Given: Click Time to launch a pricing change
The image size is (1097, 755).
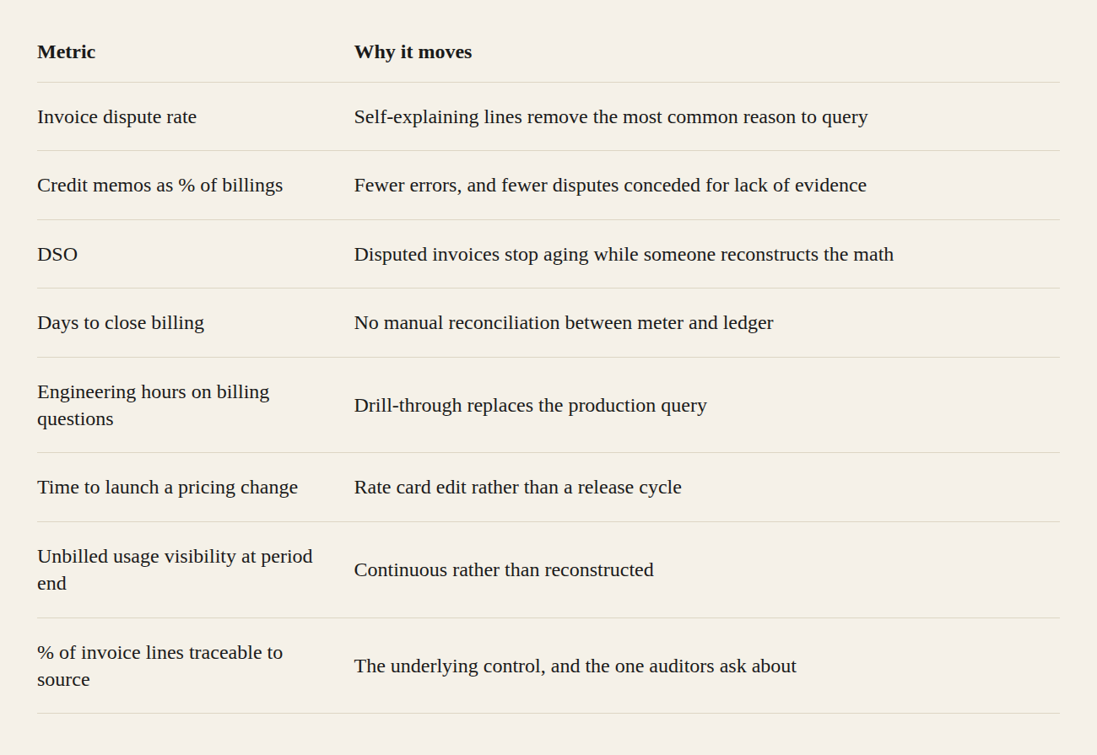Looking at the screenshot, I should [167, 487].
